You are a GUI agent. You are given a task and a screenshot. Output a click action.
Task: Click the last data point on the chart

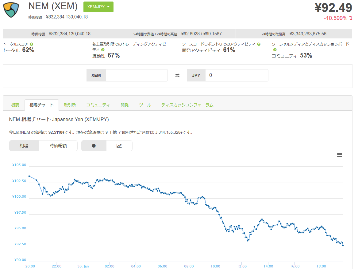coord(343,246)
